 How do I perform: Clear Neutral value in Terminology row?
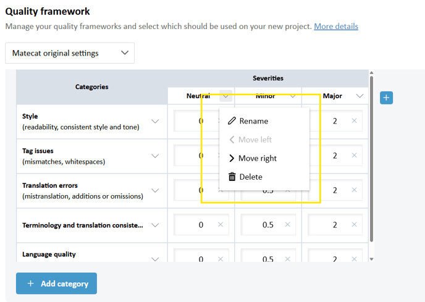(221, 224)
